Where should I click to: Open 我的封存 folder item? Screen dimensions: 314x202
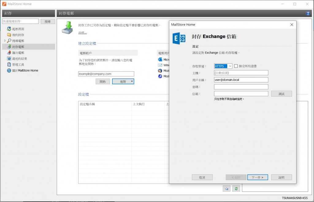pos(18,35)
